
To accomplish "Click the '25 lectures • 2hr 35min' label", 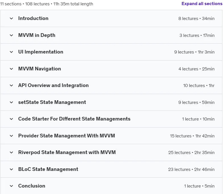I will (x=191, y=152).
